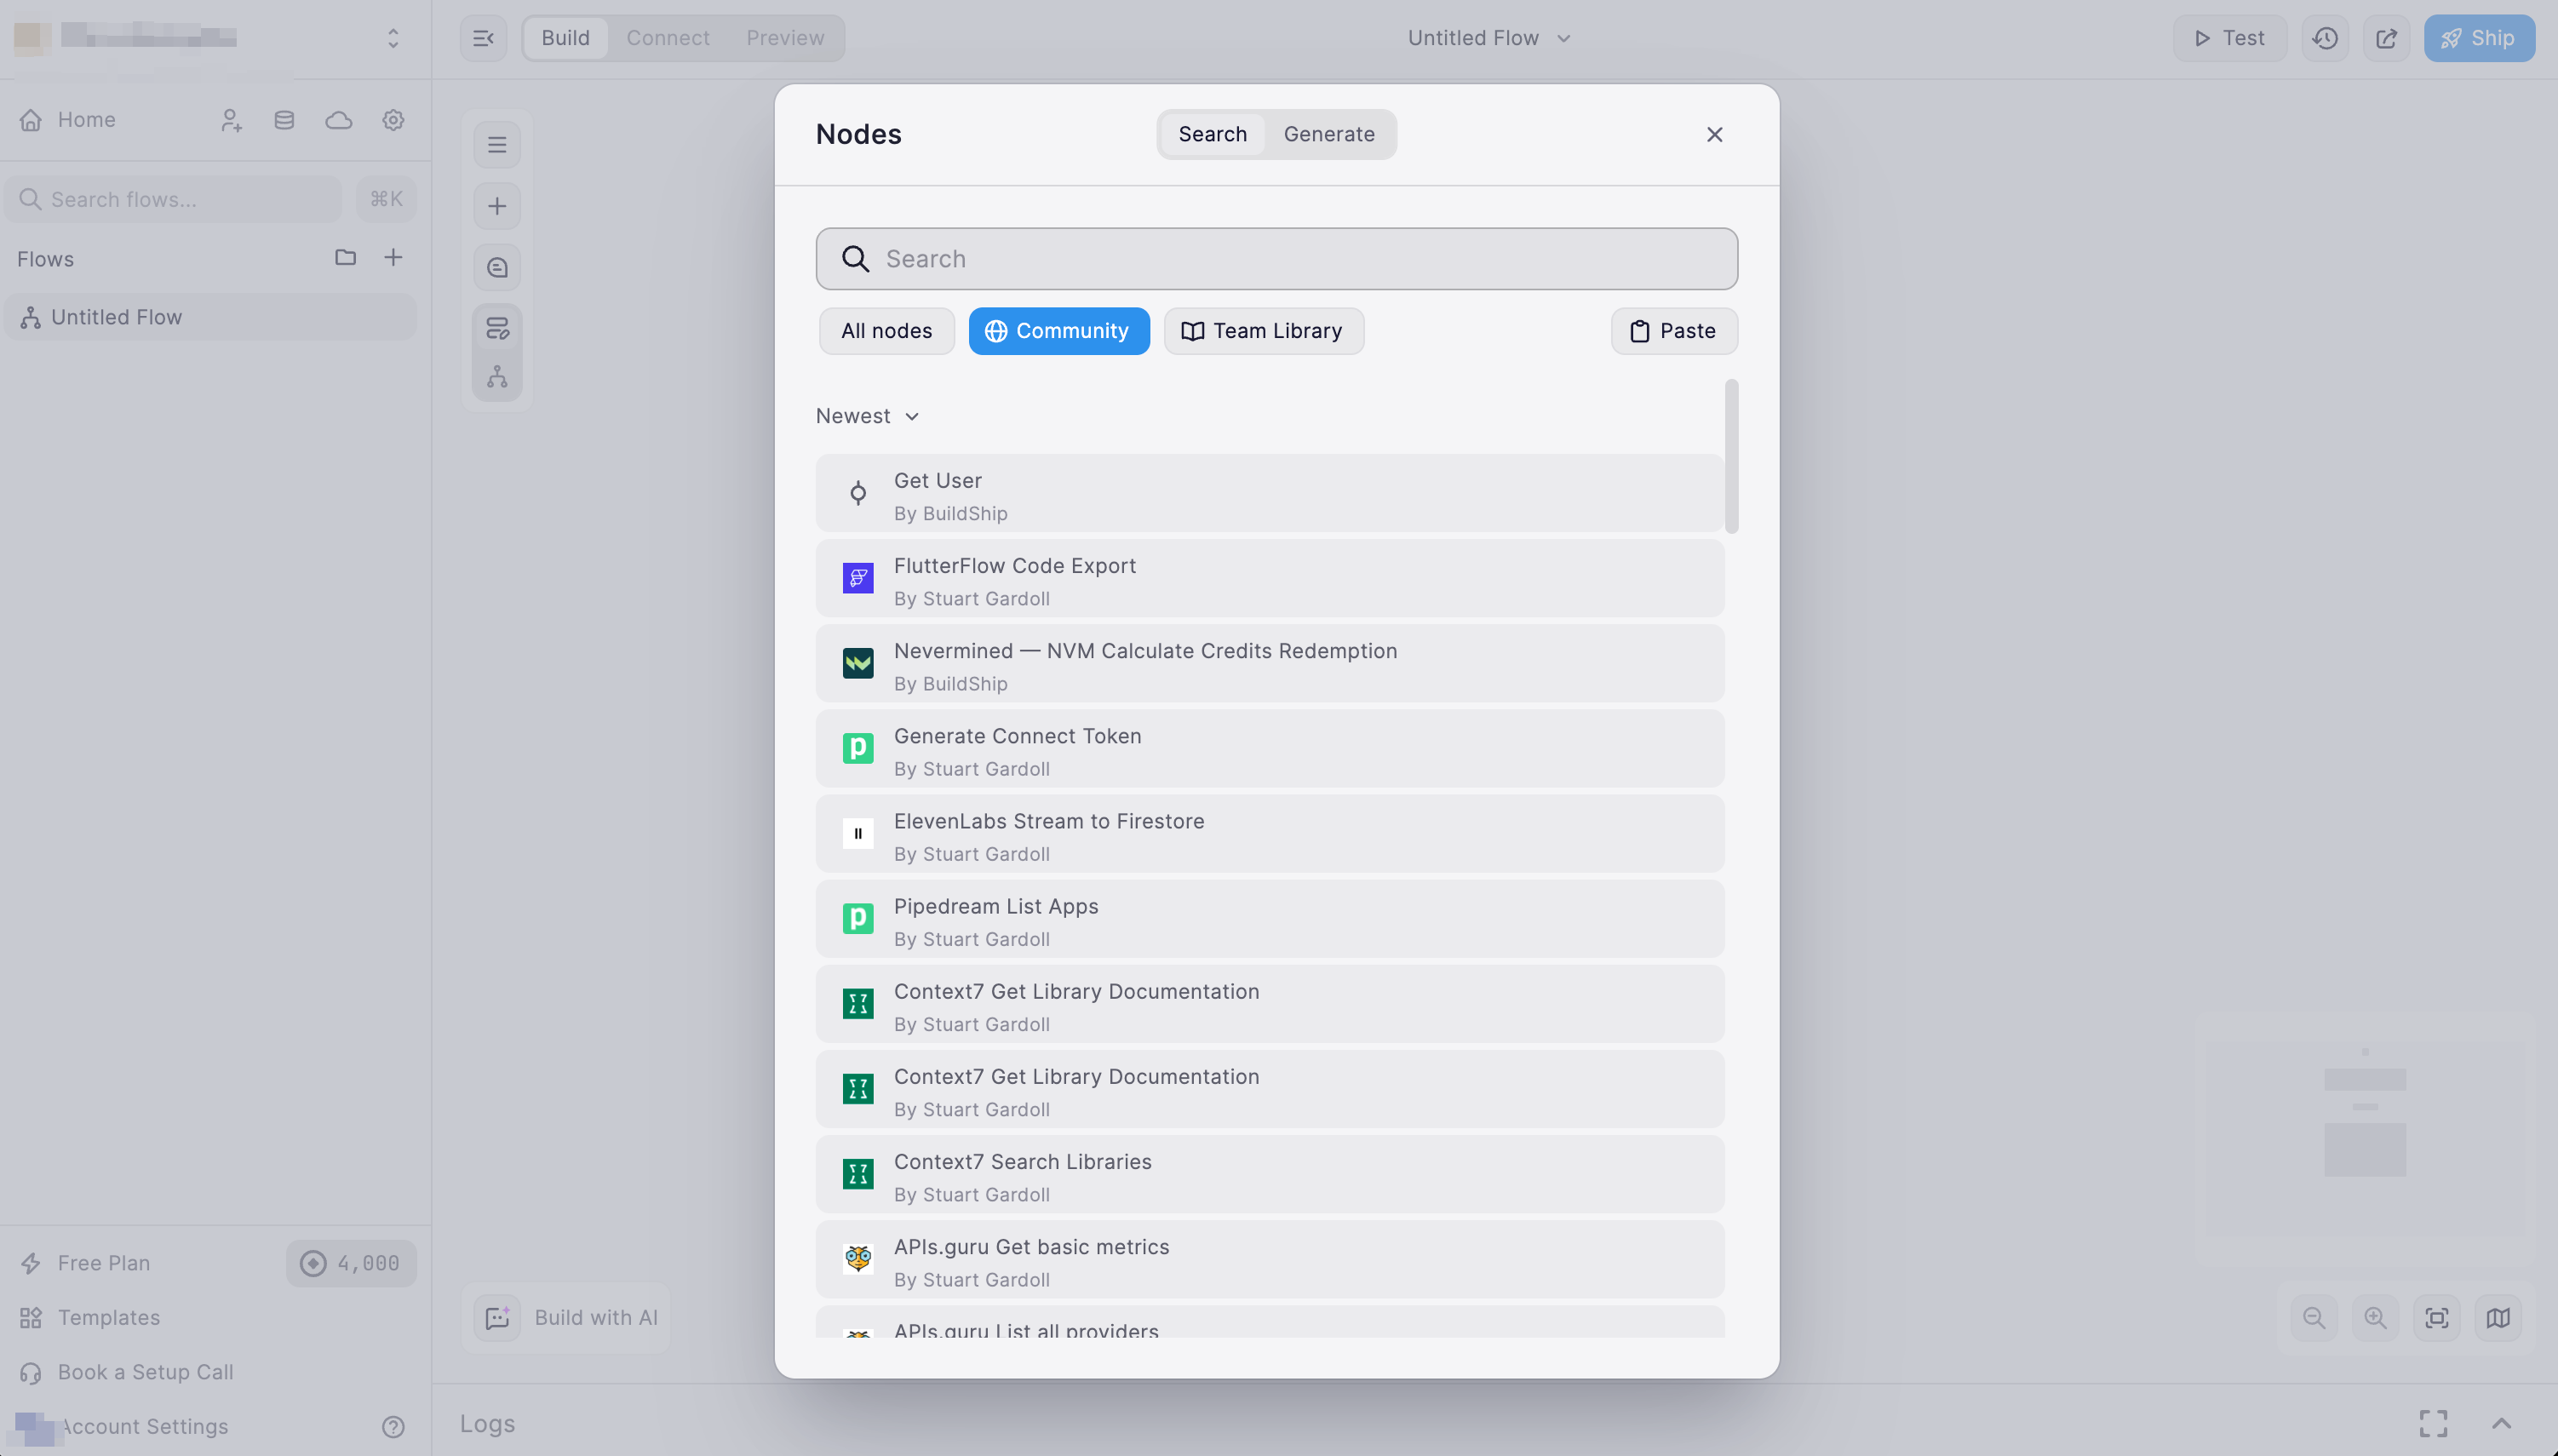This screenshot has height=1456, width=2558.
Task: Click the node list scrollbar
Action: pyautogui.click(x=1731, y=456)
